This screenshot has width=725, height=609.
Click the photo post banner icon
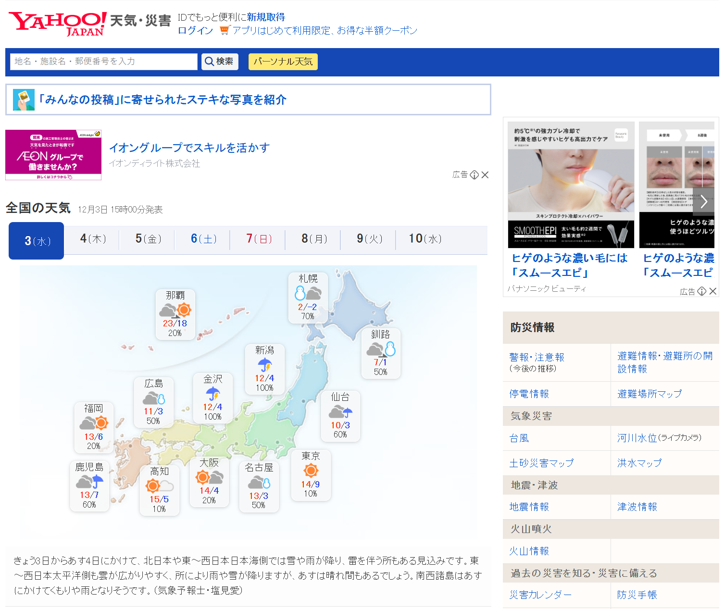pyautogui.click(x=24, y=100)
